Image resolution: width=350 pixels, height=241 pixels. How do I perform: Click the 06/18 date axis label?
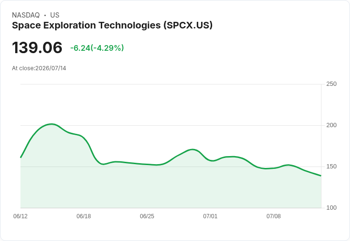pyautogui.click(x=84, y=216)
